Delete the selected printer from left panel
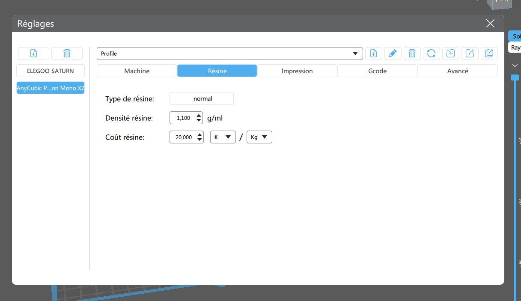The width and height of the screenshot is (521, 301). (67, 54)
